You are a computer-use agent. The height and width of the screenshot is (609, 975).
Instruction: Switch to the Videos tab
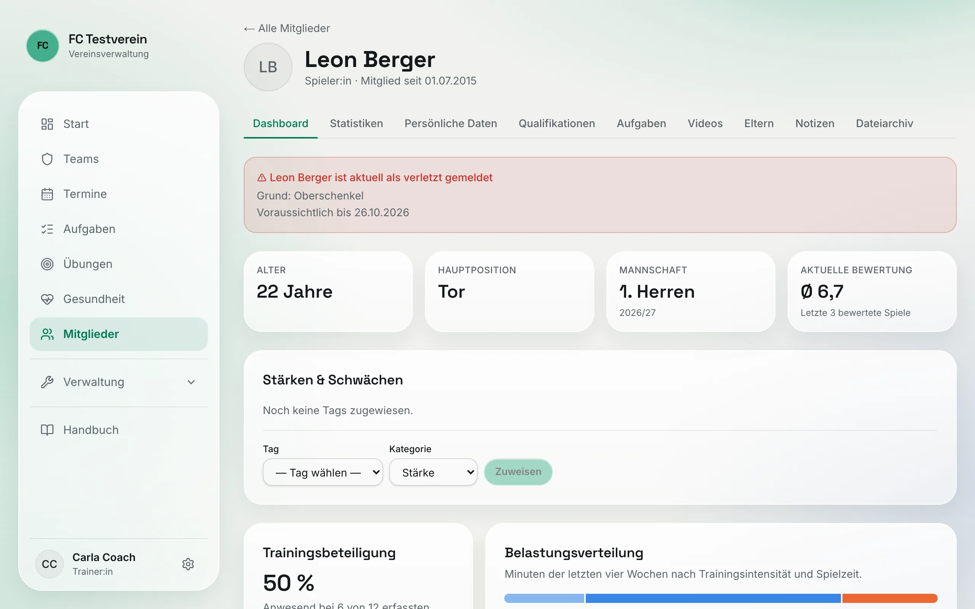[x=705, y=124]
